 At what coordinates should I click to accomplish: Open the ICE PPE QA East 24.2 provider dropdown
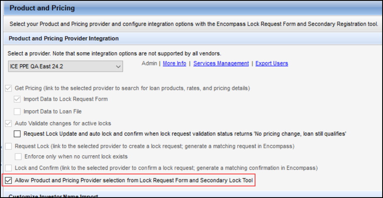[65, 66]
